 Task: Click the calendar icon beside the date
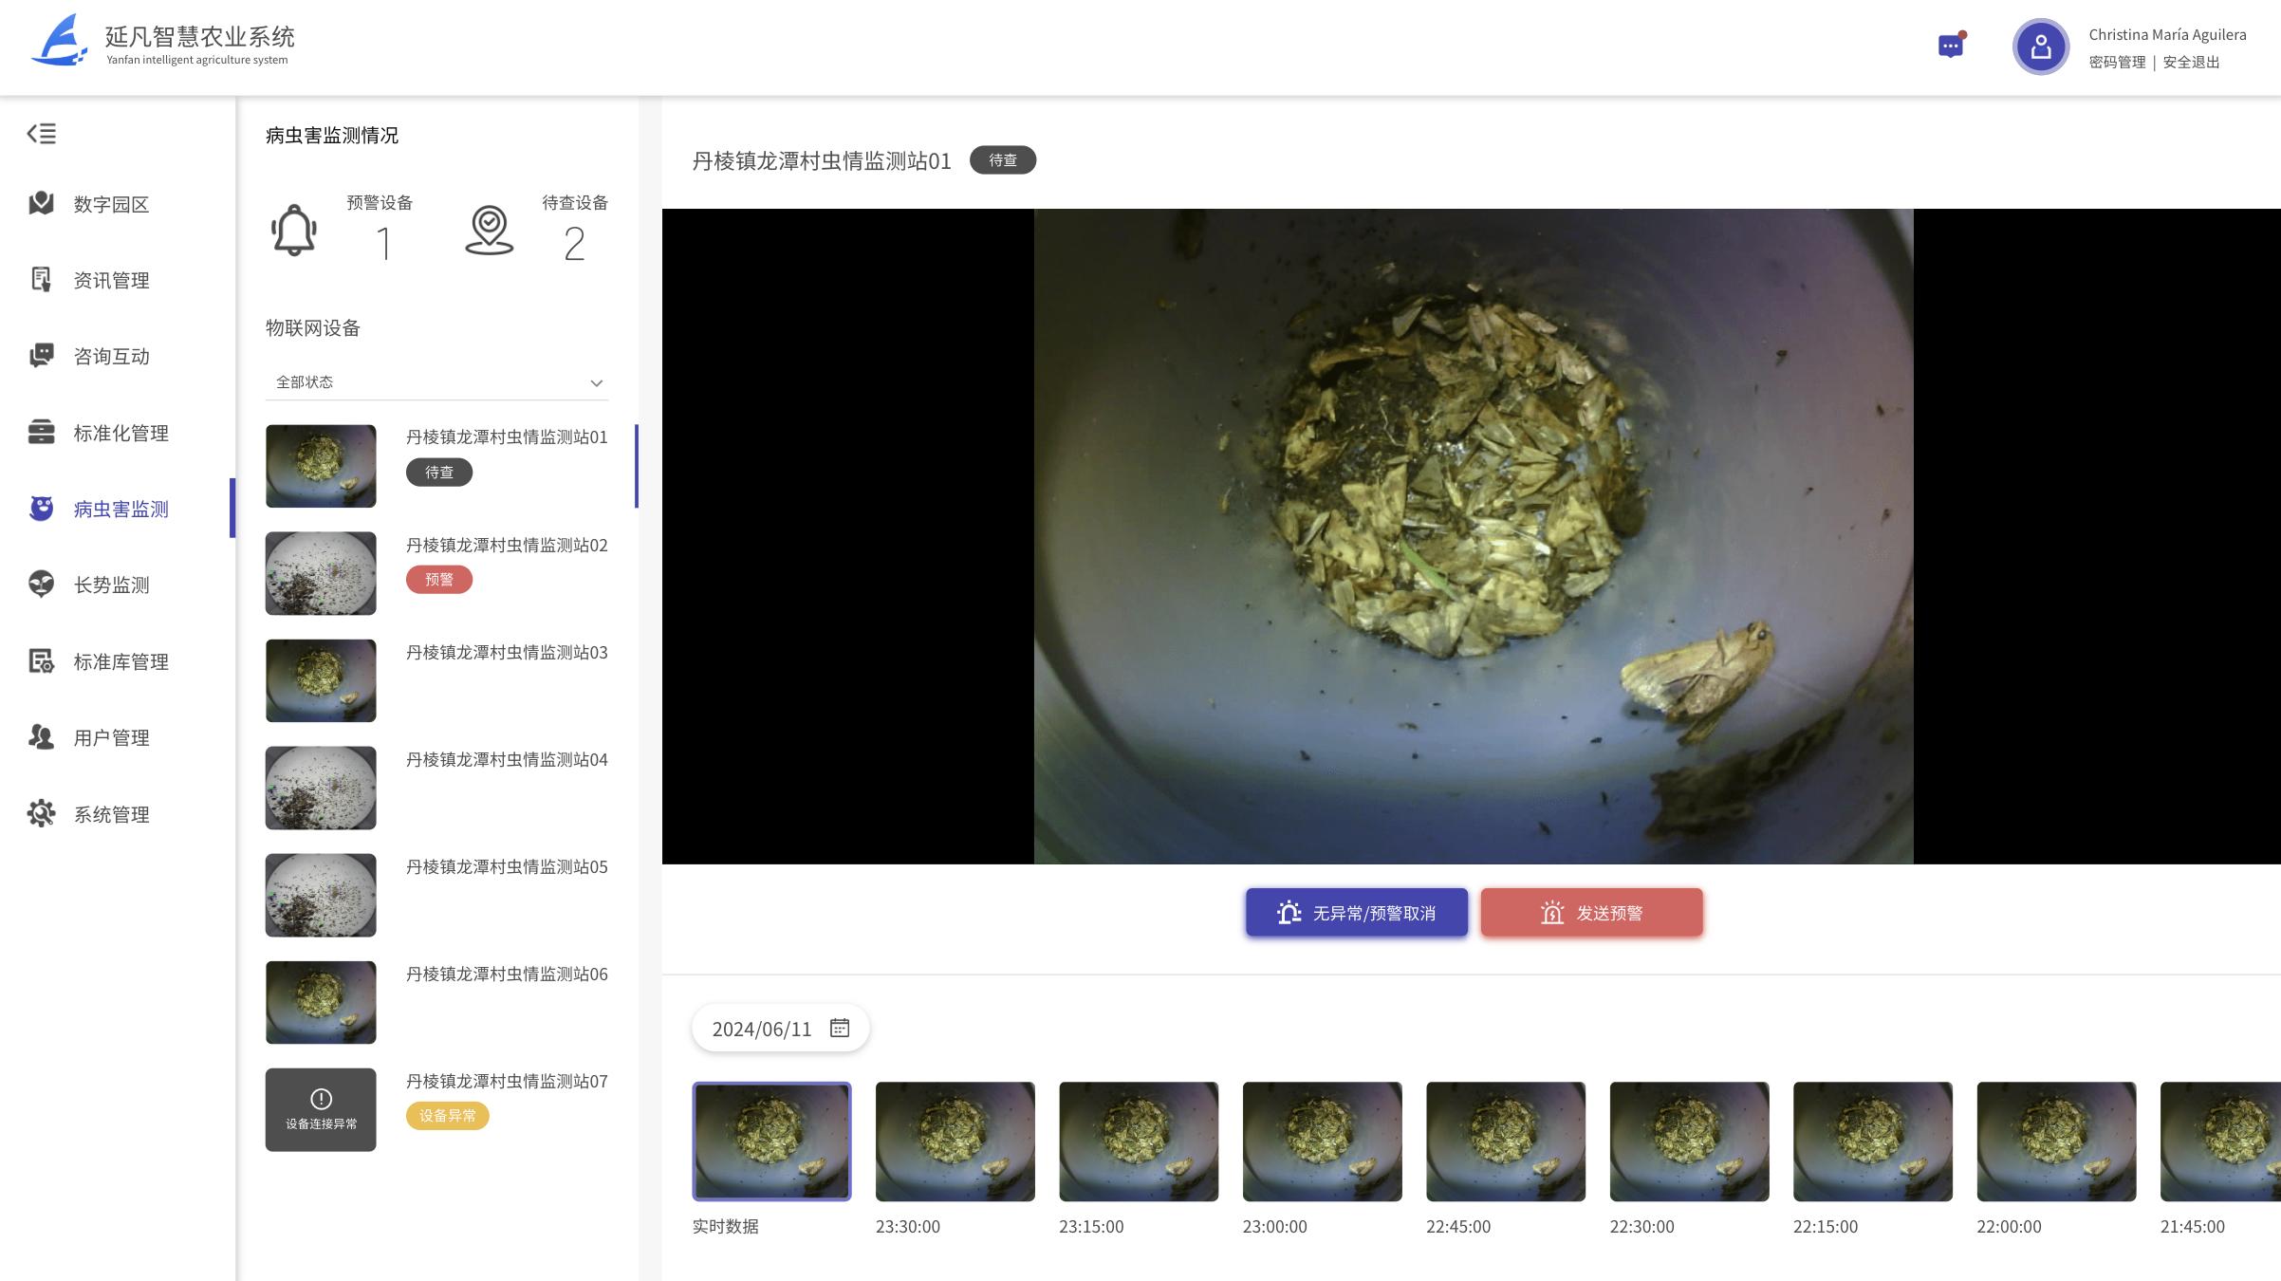[x=840, y=1028]
